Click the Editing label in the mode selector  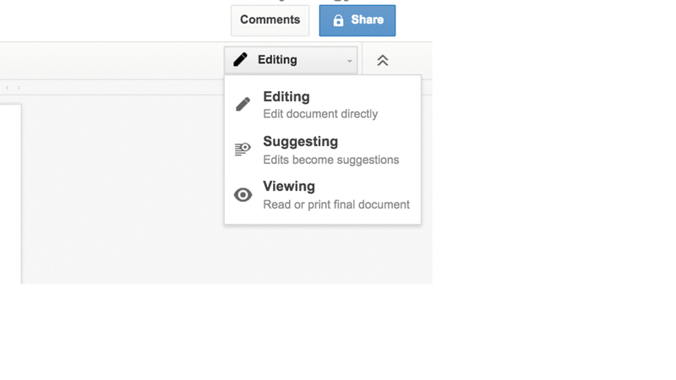277,60
